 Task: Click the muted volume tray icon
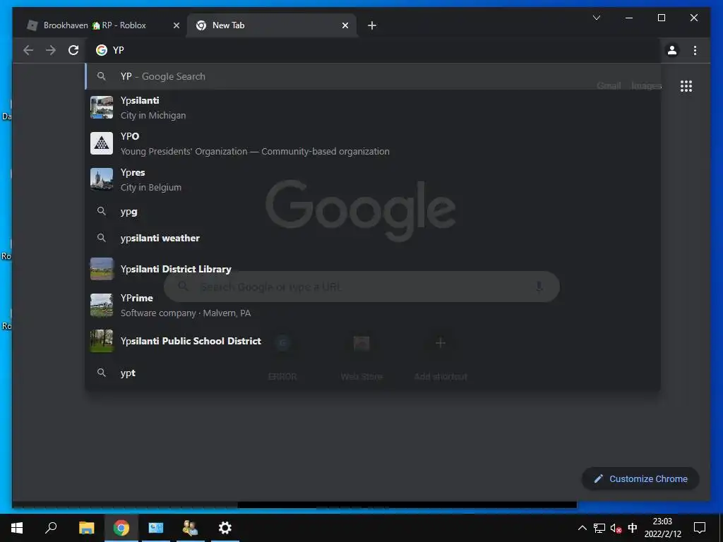coord(616,528)
